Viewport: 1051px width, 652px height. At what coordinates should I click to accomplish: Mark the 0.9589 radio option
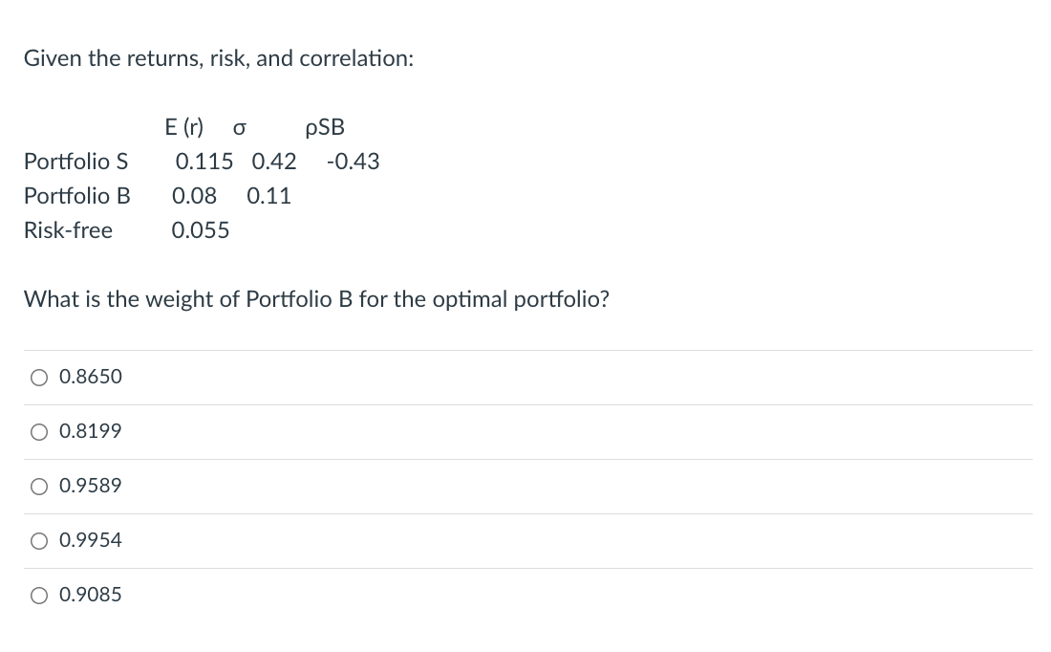pos(39,487)
